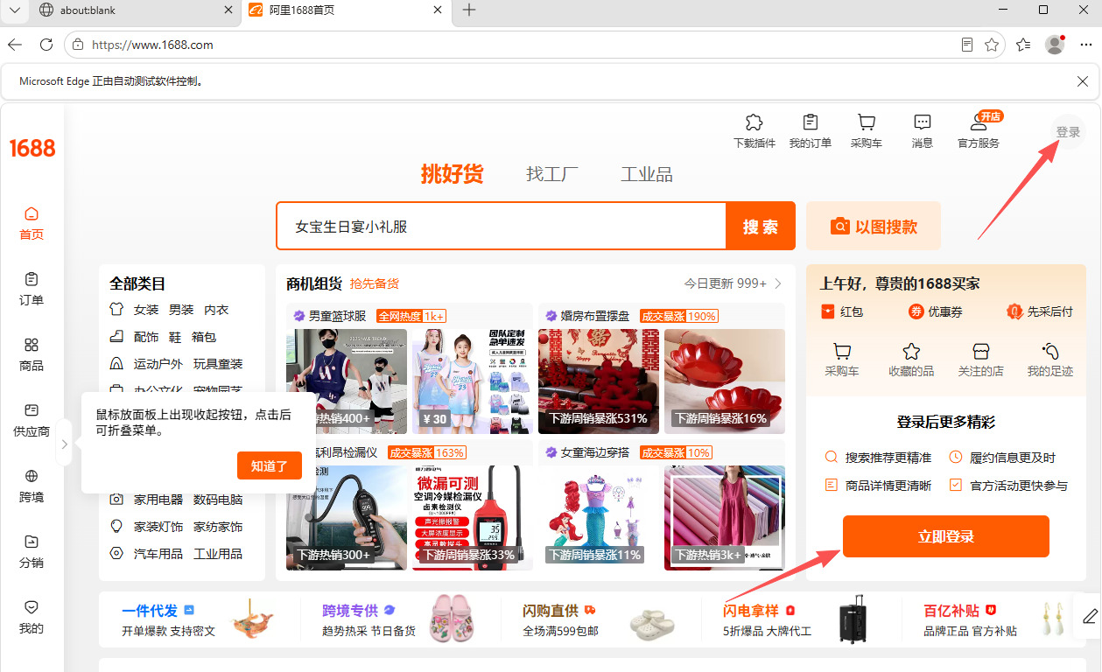The height and width of the screenshot is (672, 1102).
Task: Click the 立即登录 button
Action: pyautogui.click(x=945, y=536)
